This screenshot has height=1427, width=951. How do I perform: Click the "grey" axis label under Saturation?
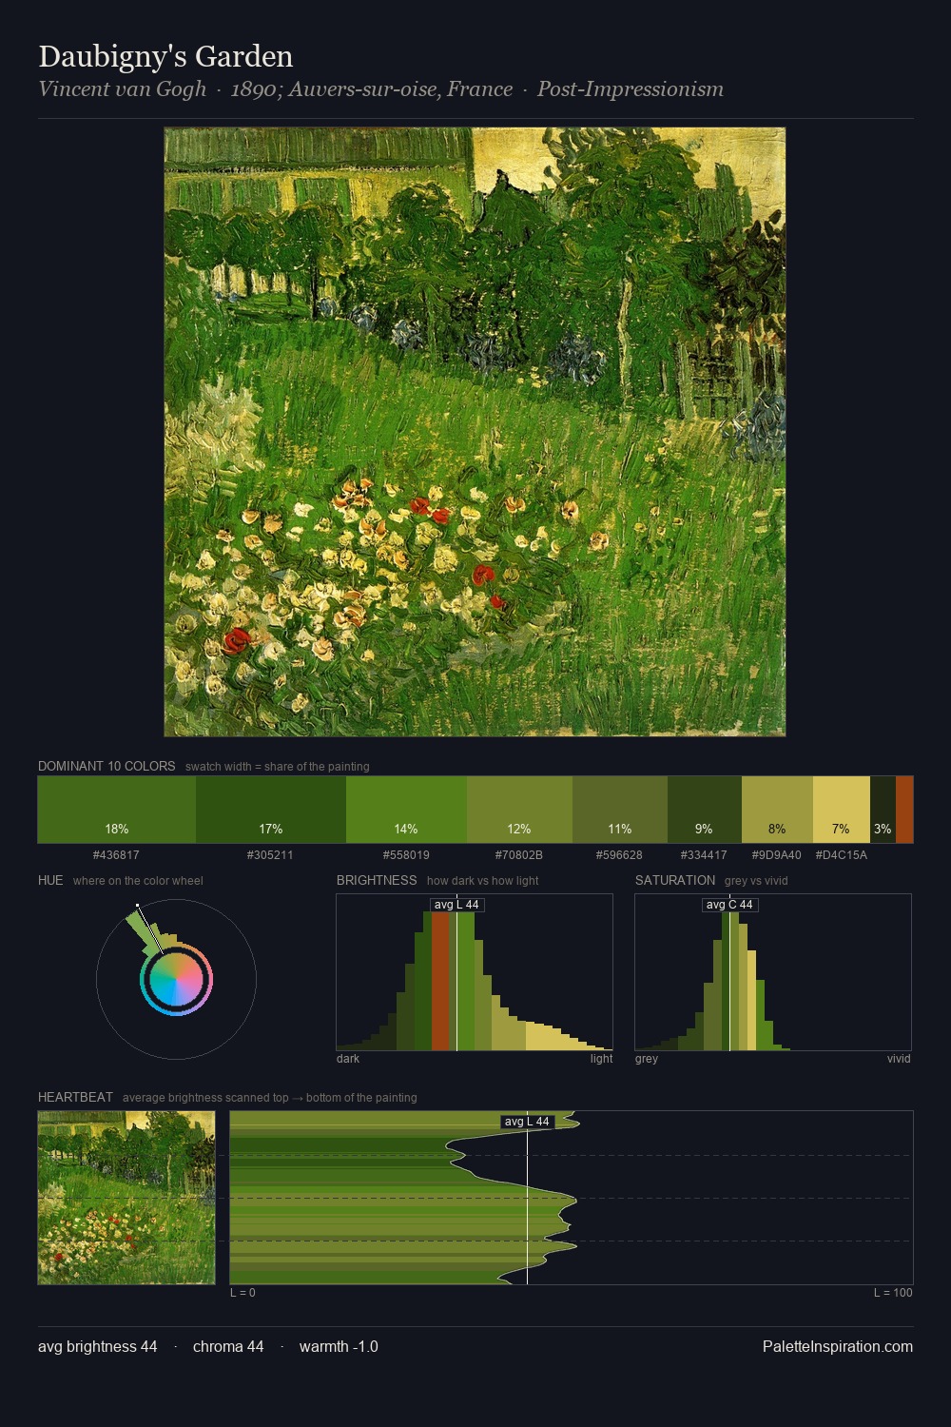coord(647,1059)
